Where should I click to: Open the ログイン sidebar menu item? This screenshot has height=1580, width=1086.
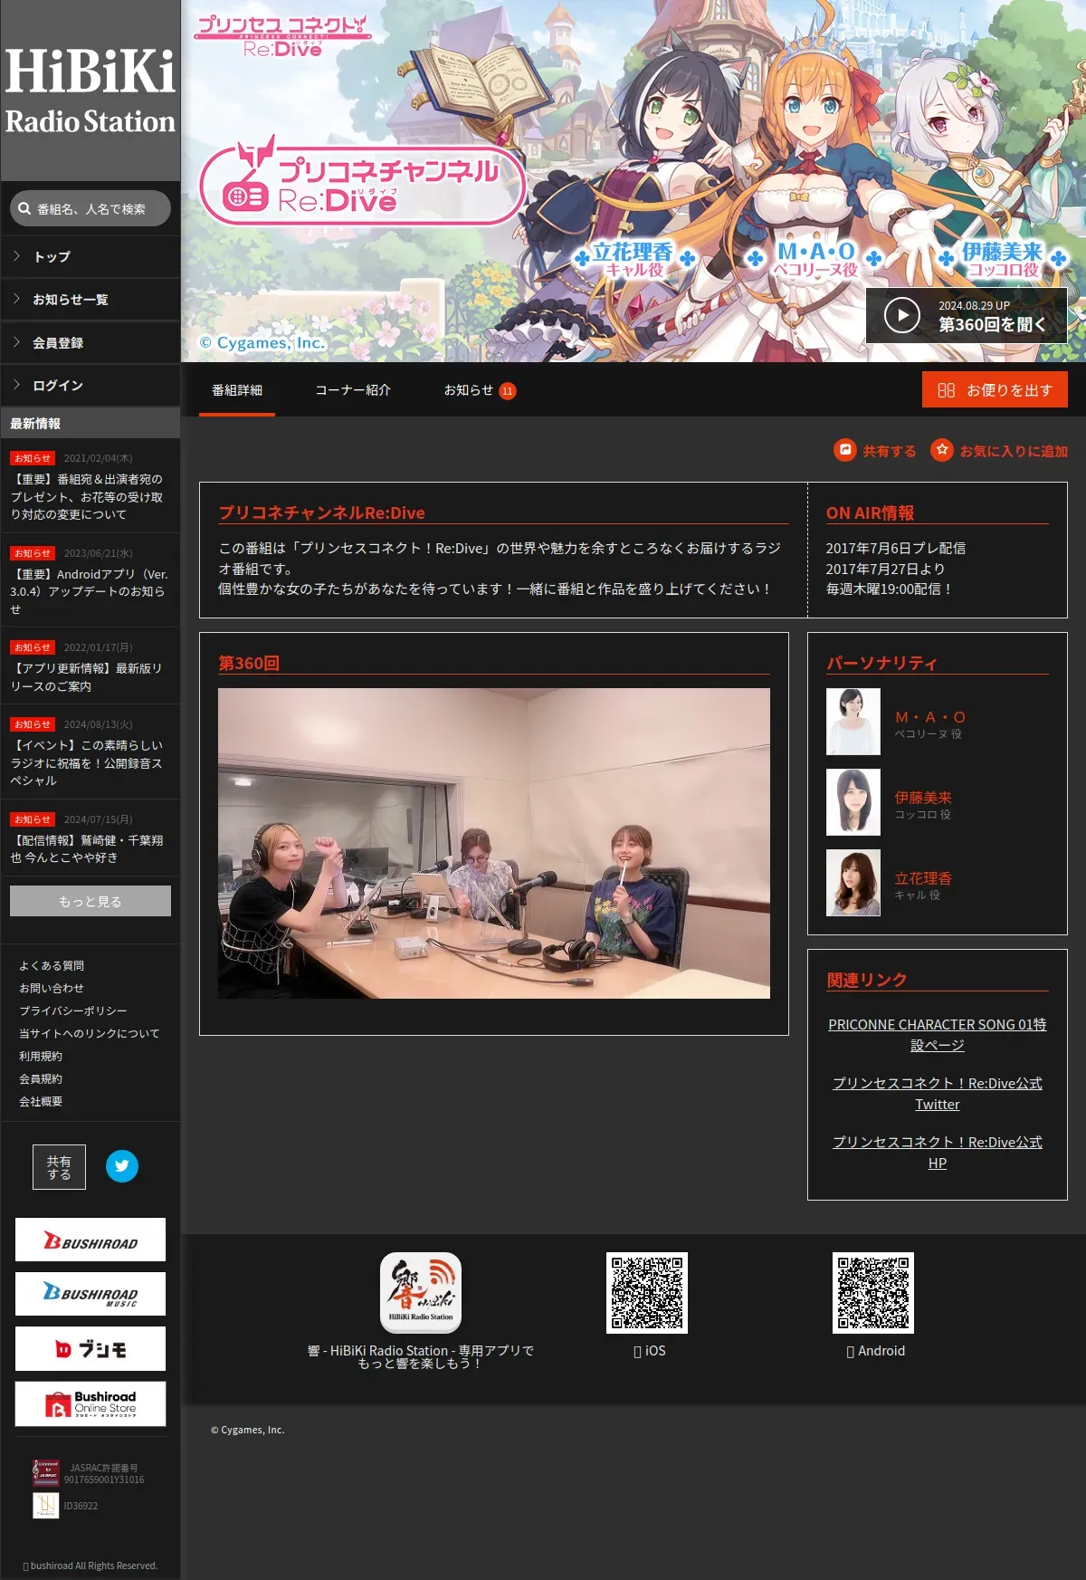[x=90, y=386]
